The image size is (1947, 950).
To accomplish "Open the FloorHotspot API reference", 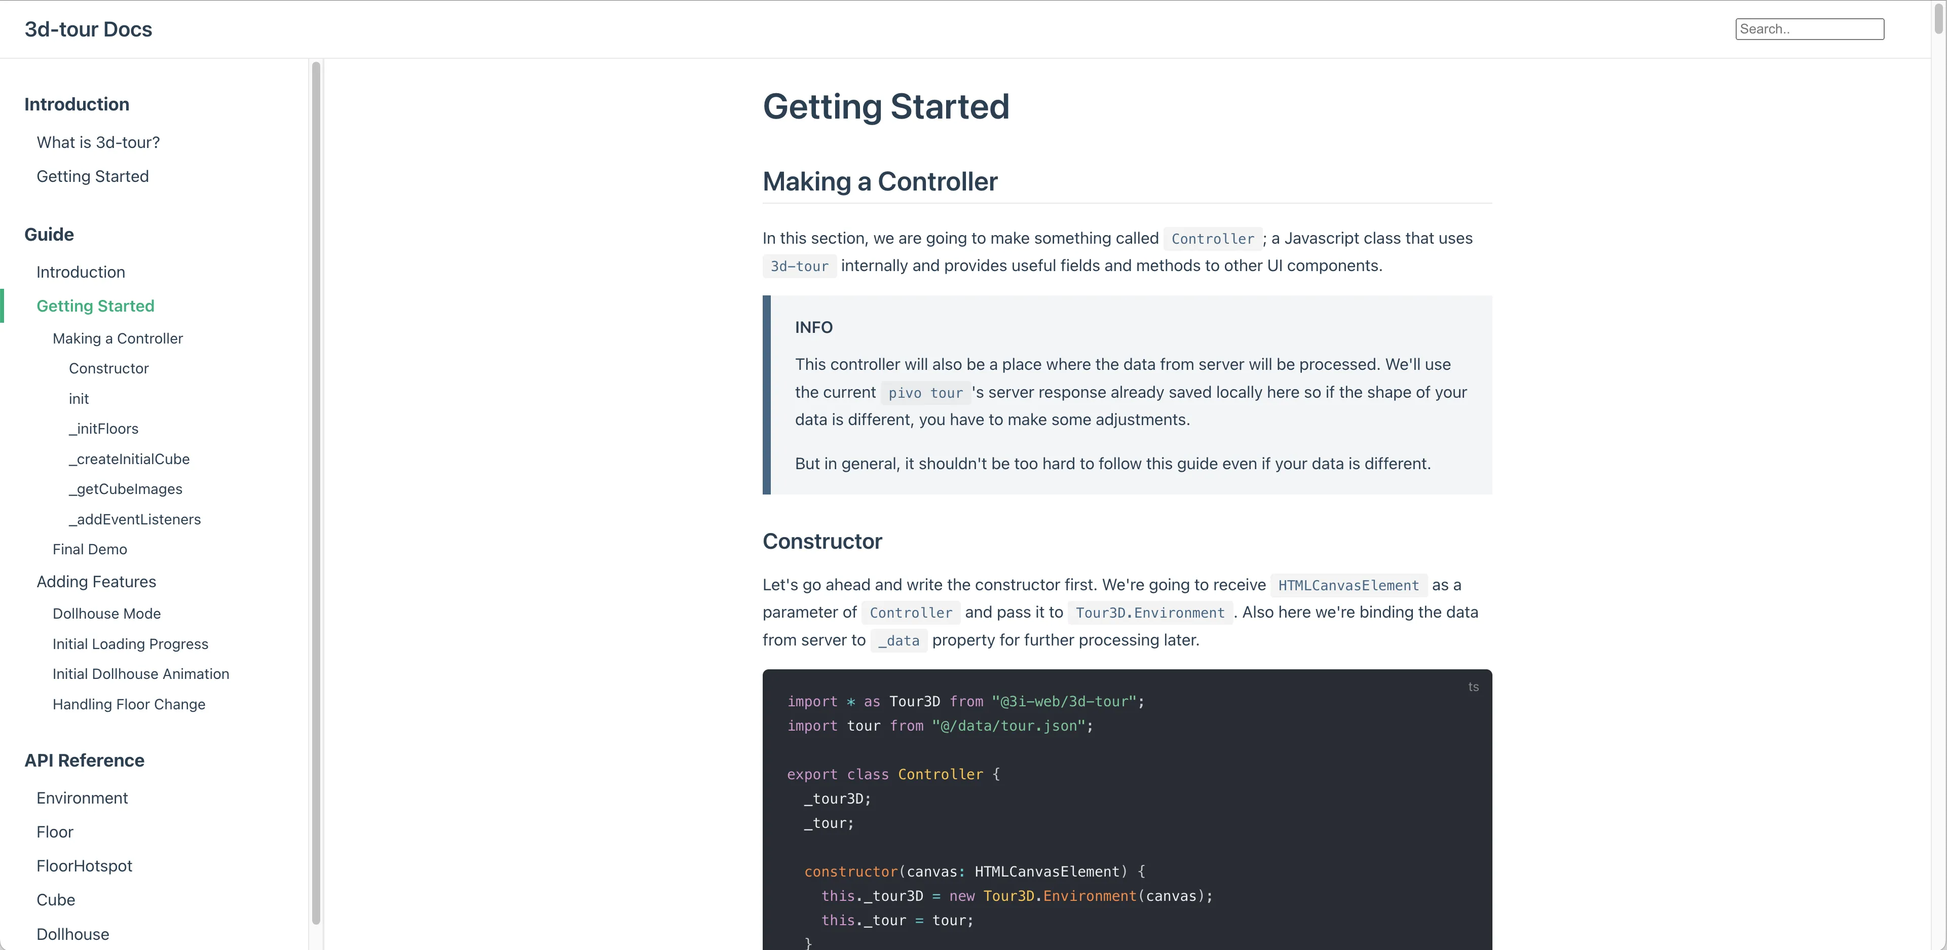I will point(84,866).
